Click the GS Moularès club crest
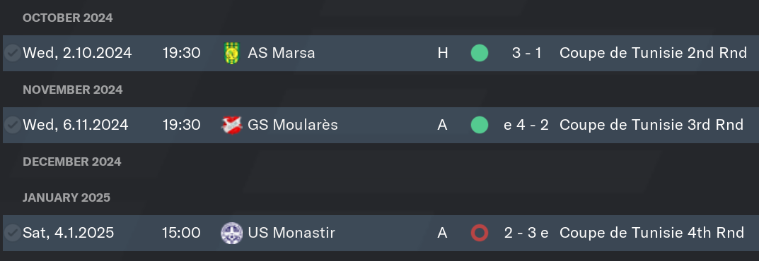Viewport: 759px width, 261px height. click(231, 126)
